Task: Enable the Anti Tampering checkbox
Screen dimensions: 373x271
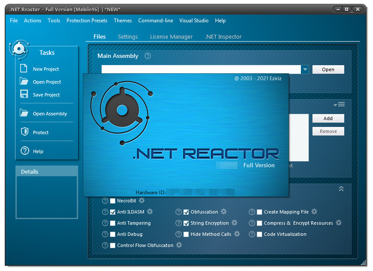Action: tap(113, 223)
